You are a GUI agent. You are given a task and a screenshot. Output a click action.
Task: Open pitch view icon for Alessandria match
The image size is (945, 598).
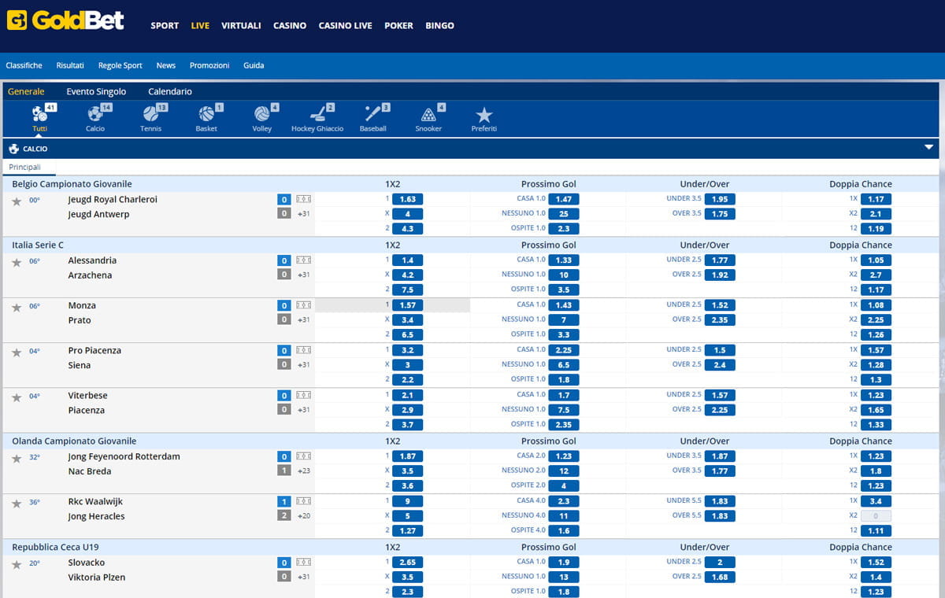coord(304,260)
